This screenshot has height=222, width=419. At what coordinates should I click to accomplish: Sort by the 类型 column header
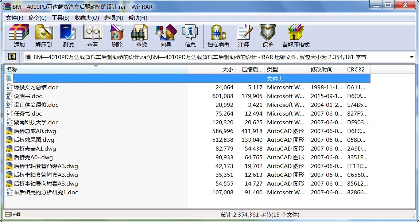tap(287, 70)
